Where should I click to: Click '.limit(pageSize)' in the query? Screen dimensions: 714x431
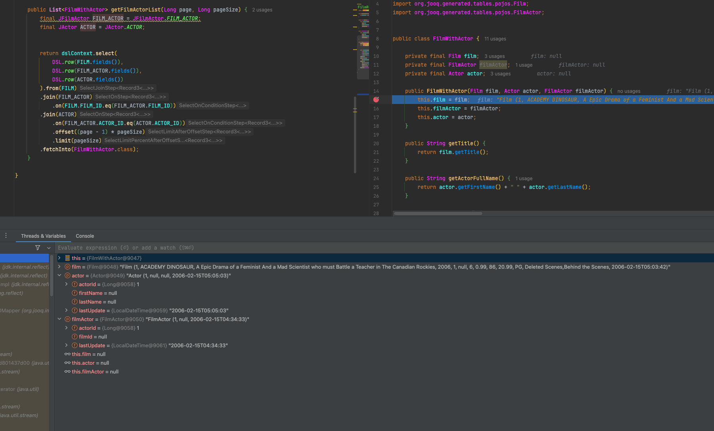(x=77, y=140)
